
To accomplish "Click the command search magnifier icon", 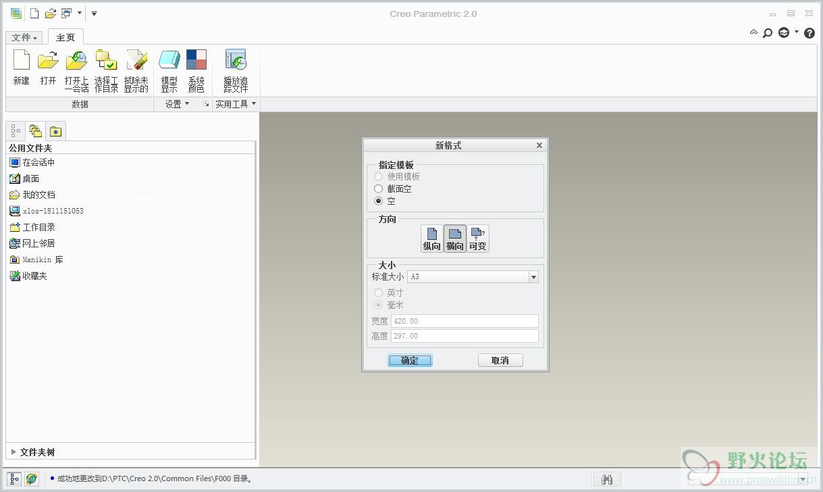I will [x=768, y=32].
